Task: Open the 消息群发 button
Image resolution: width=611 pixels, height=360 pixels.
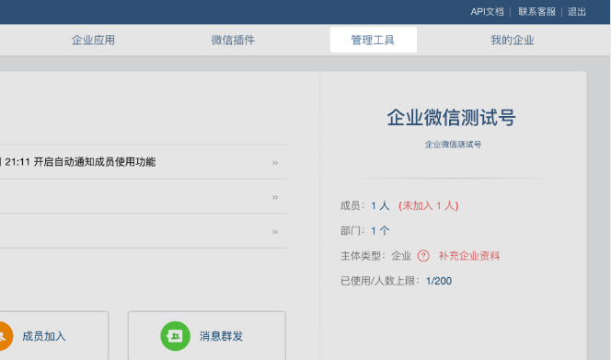Action: [207, 336]
